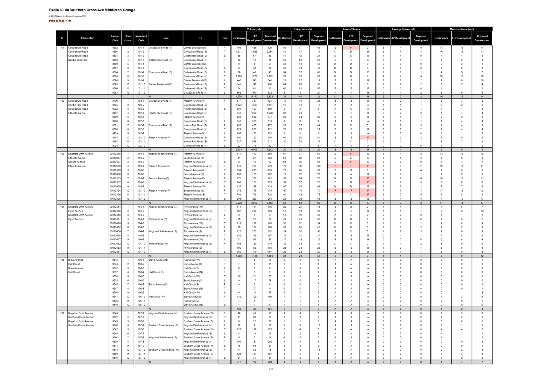Click the 'Maximum Queue (veh)' group header

point(462,29)
